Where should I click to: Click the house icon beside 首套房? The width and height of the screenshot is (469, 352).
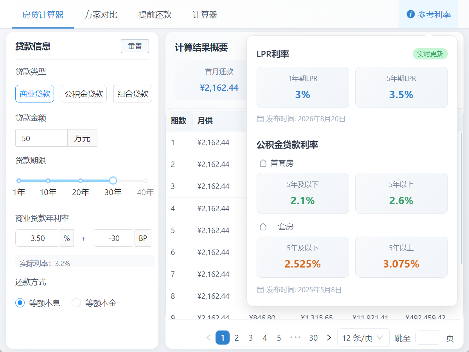point(263,163)
